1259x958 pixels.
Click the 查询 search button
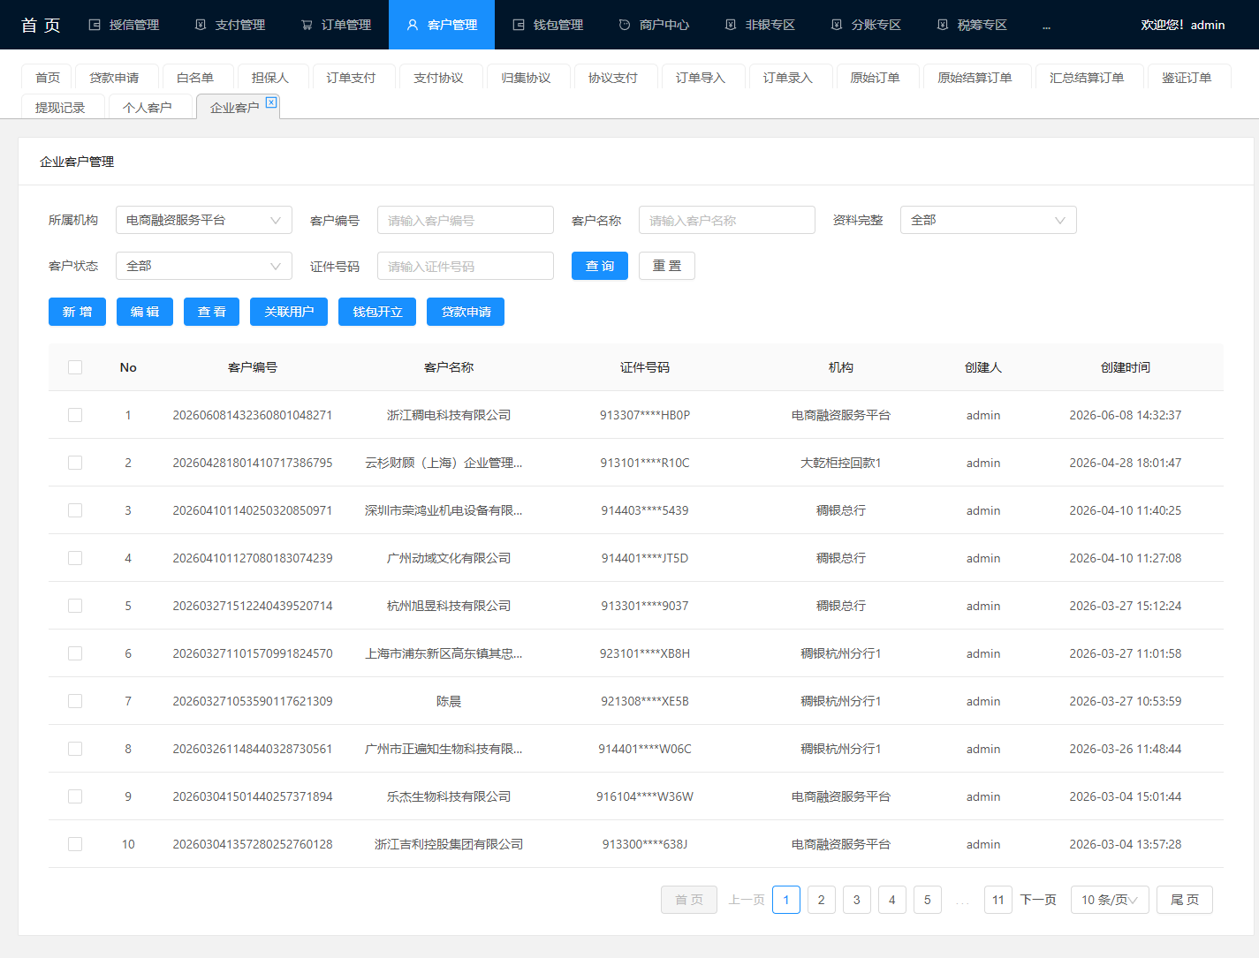600,266
